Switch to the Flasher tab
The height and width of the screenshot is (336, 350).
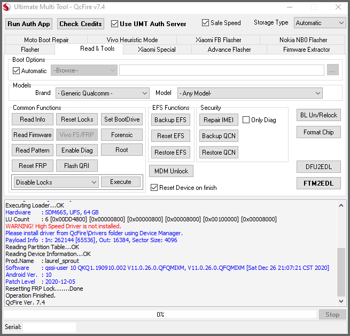[x=30, y=49]
